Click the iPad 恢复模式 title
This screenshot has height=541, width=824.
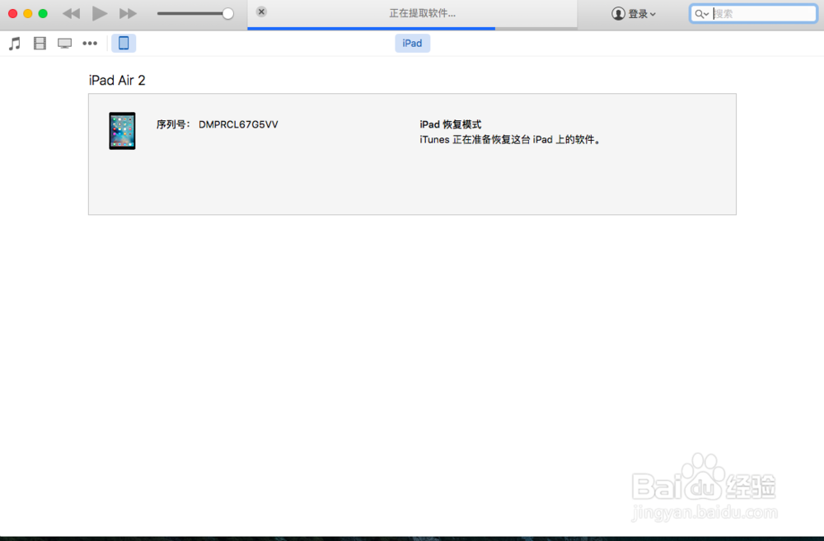tap(451, 124)
